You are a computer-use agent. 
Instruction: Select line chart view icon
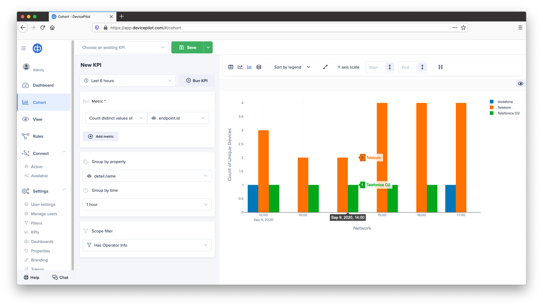point(240,67)
